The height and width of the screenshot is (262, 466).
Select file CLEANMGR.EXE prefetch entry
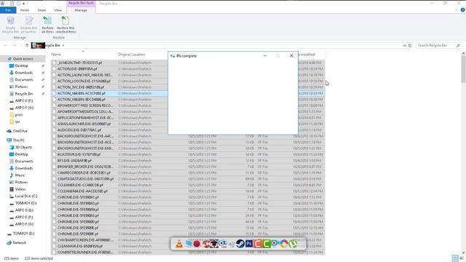click(x=79, y=246)
